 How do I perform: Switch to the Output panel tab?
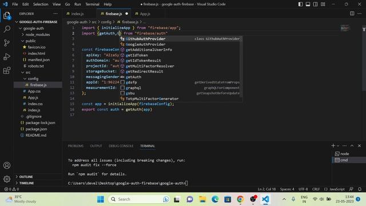pyautogui.click(x=96, y=146)
